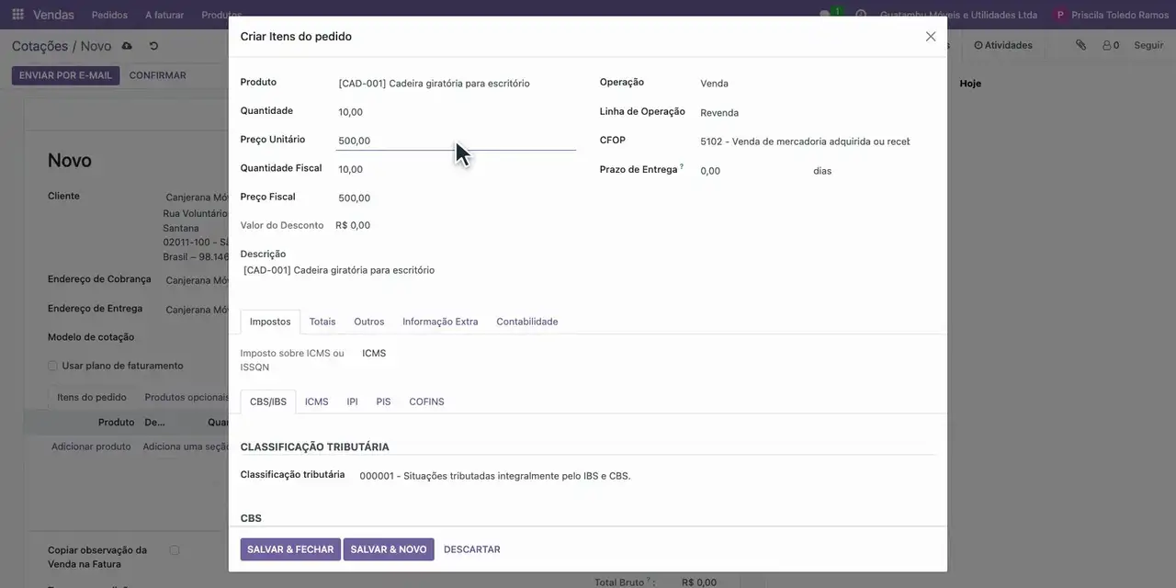Select the PIS tax tab

point(383,401)
